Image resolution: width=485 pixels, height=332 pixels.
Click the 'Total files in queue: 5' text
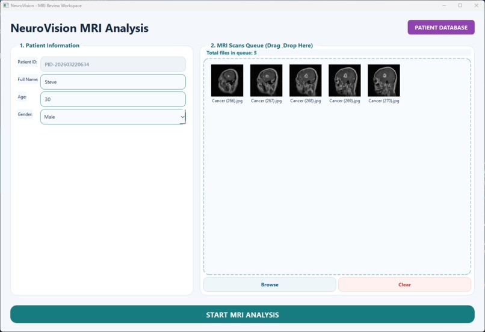(x=231, y=53)
